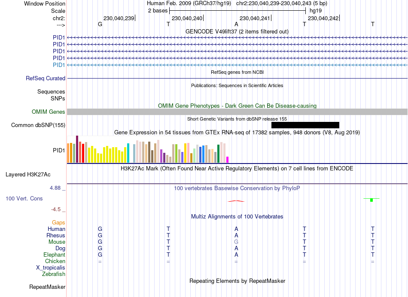Open Repeating Elements by RepeatMasker title
Image resolution: width=408 pixels, height=297 pixels.
237,281
